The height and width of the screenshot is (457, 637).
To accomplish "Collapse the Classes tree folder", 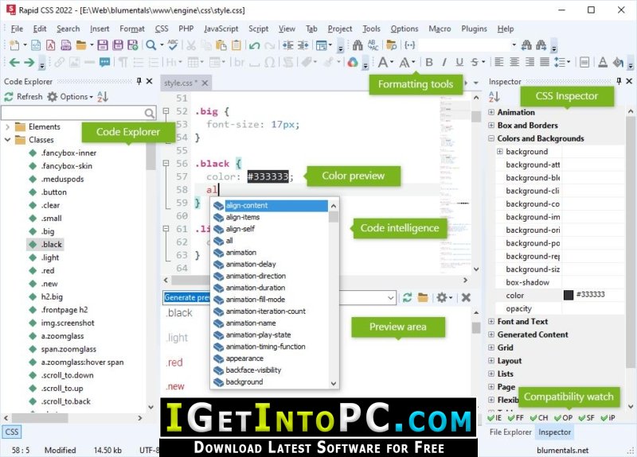I will tap(7, 140).
